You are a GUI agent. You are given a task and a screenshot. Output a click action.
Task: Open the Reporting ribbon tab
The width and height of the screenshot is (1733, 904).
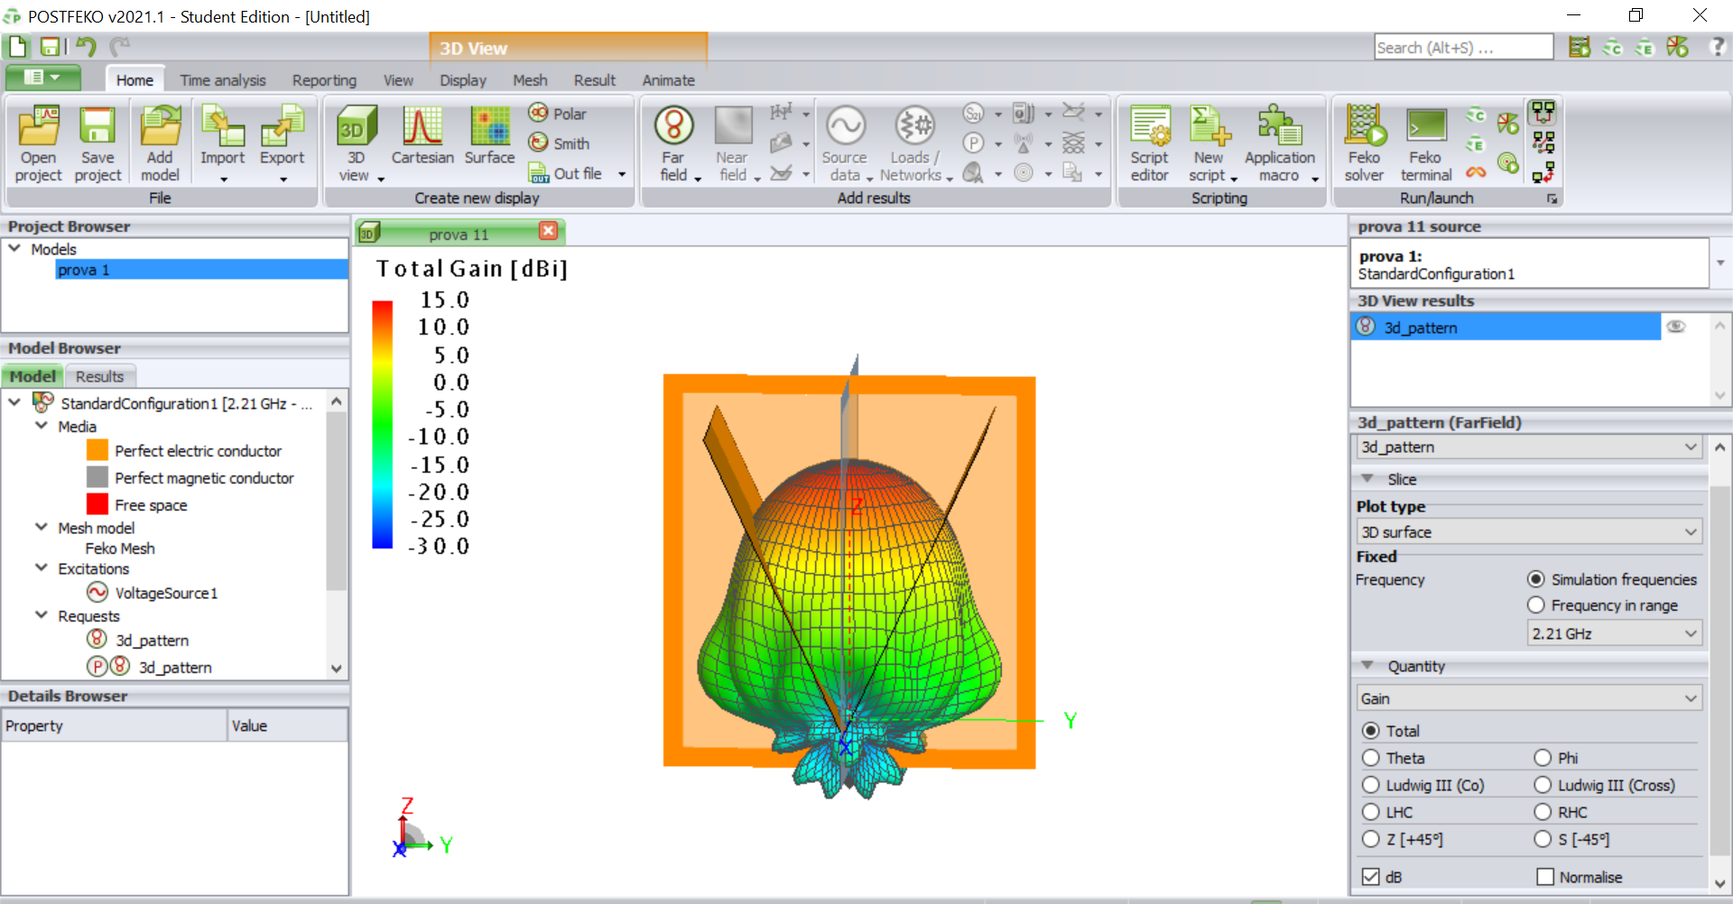point(324,80)
